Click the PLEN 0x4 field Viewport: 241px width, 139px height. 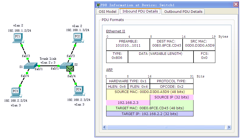(139, 86)
